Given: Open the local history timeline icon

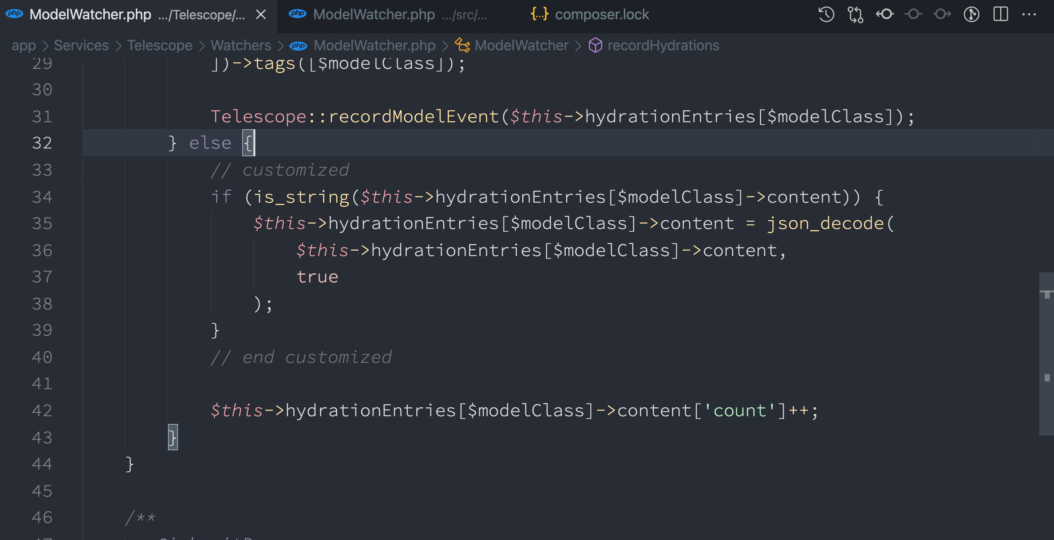Looking at the screenshot, I should point(826,14).
